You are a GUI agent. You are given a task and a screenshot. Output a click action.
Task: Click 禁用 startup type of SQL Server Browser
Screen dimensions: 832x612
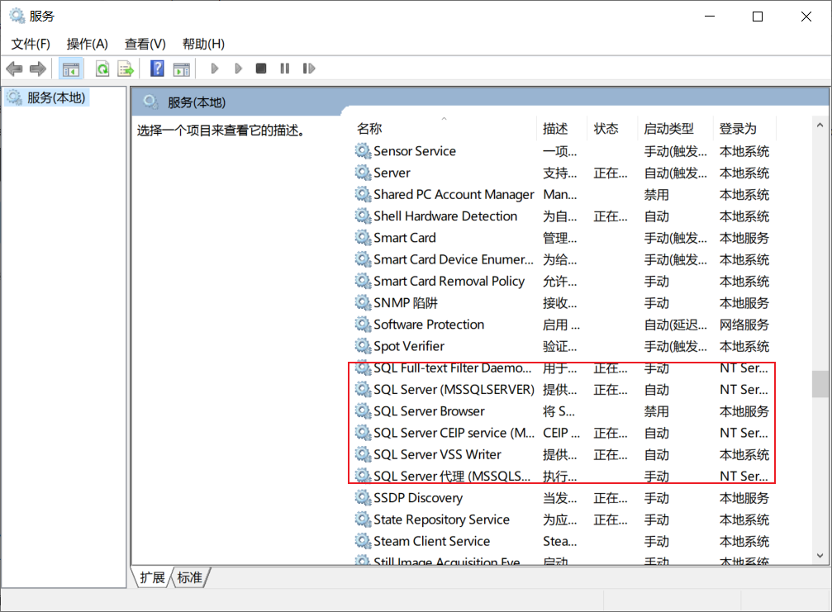[656, 411]
